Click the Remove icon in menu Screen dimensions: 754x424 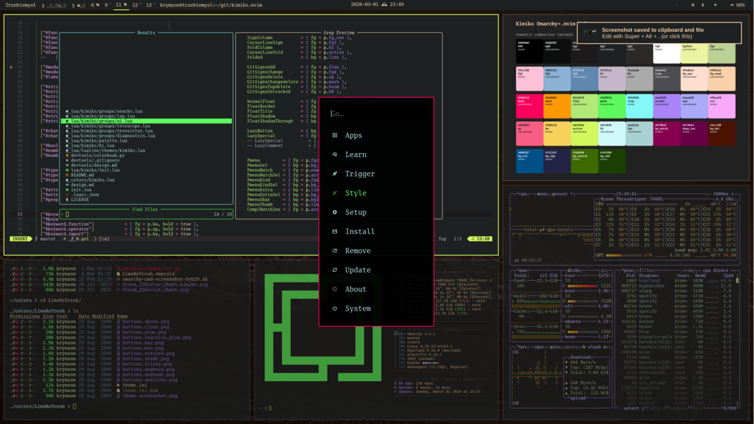pos(335,250)
